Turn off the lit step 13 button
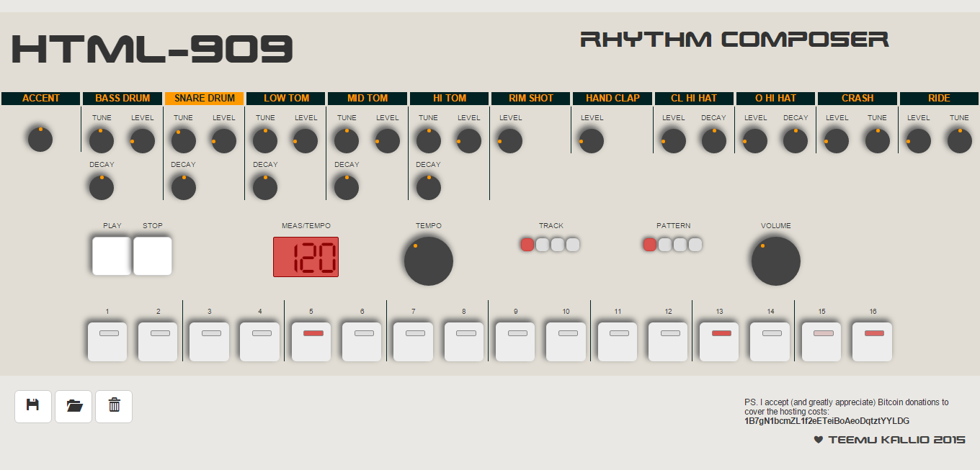The height and width of the screenshot is (470, 980). click(x=719, y=342)
